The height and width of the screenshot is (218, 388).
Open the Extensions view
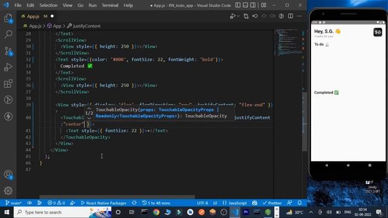(x=8, y=84)
